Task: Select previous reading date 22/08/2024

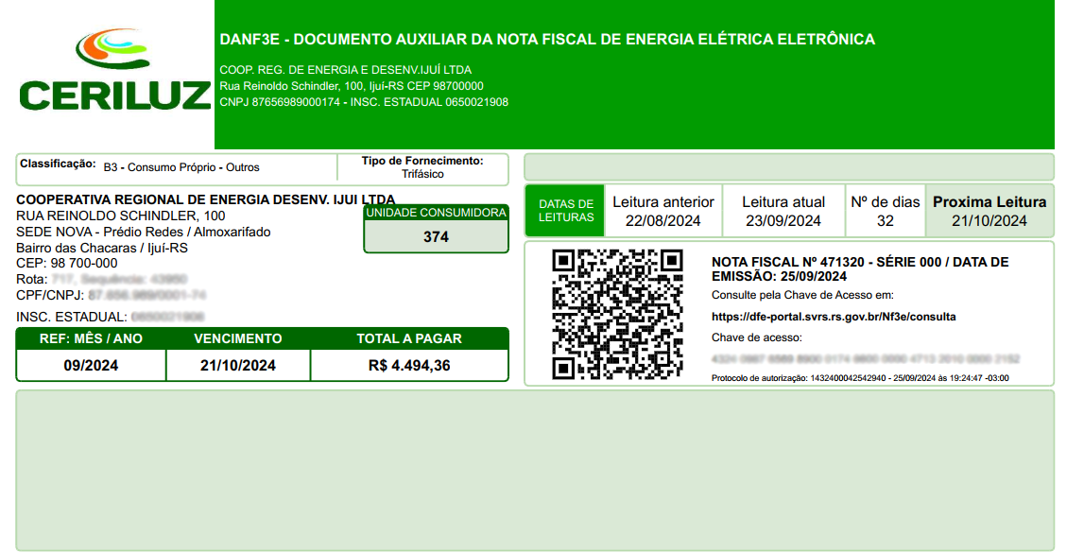Action: 663,221
